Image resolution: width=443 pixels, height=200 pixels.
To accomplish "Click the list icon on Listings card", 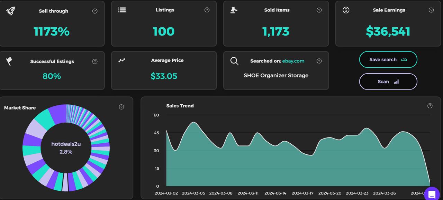I will pos(122,10).
